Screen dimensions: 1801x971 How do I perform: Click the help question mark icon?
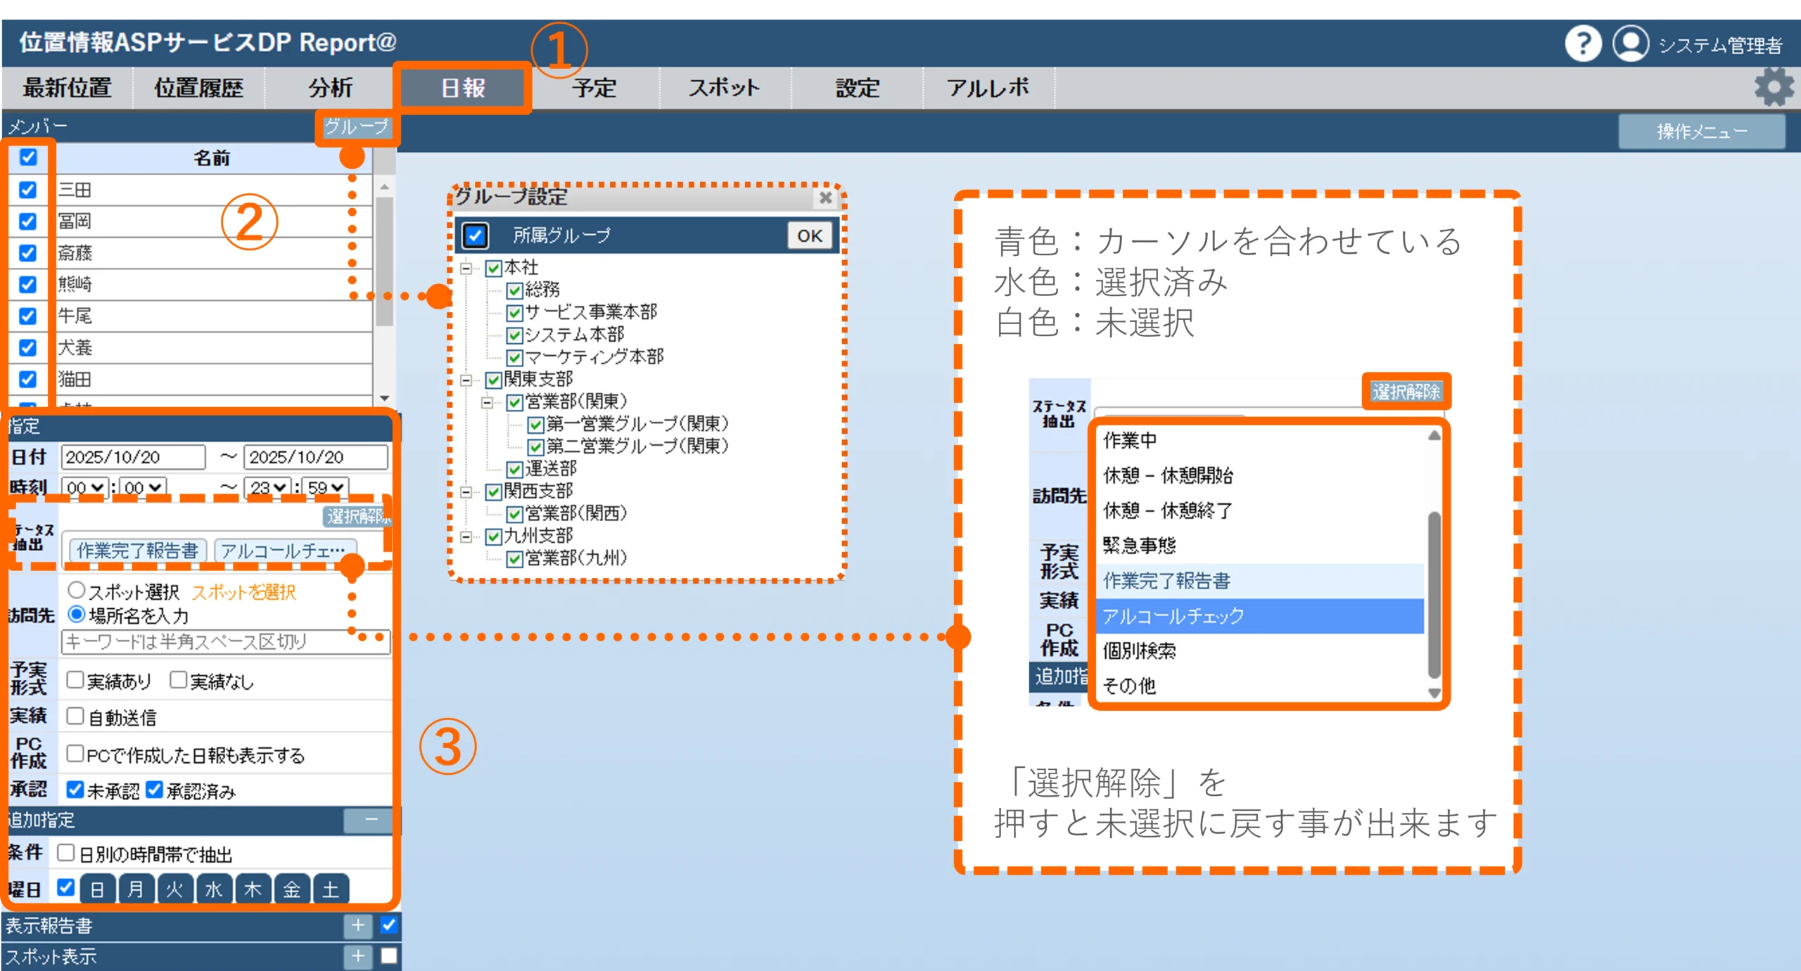1582,44
